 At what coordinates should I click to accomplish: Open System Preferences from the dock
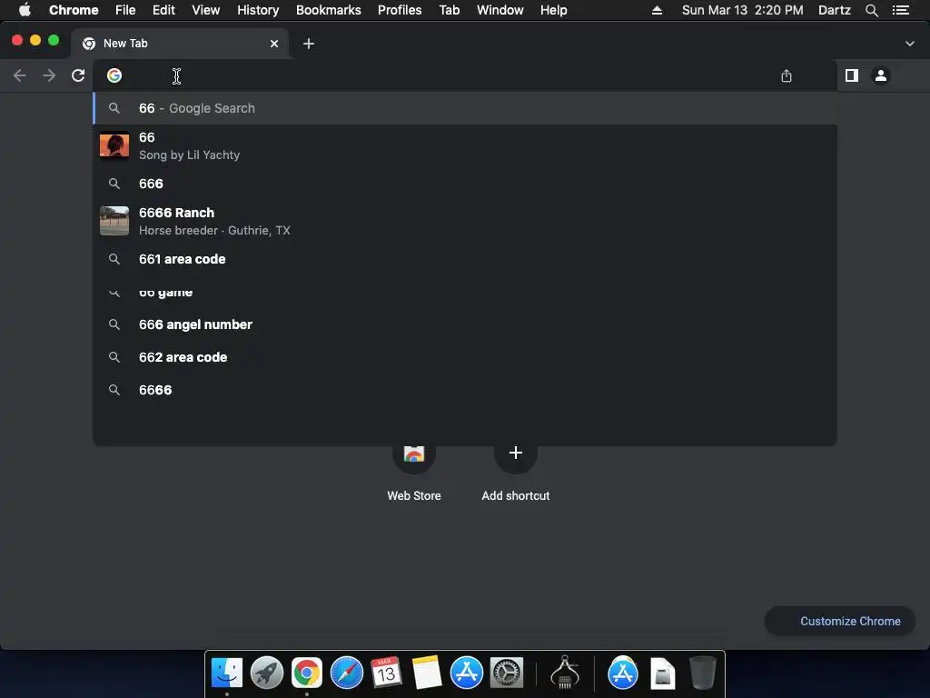click(507, 673)
